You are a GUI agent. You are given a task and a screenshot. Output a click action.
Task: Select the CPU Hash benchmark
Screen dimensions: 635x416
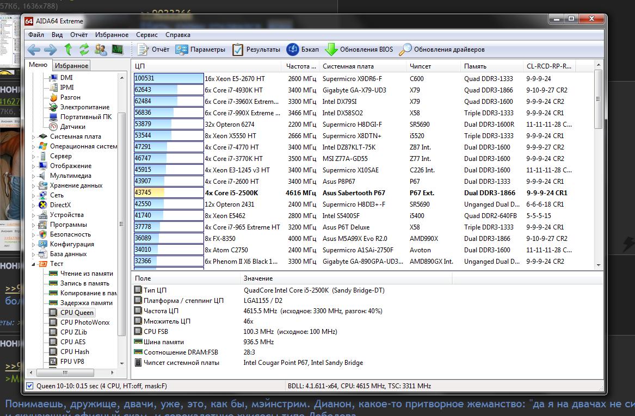coord(75,351)
